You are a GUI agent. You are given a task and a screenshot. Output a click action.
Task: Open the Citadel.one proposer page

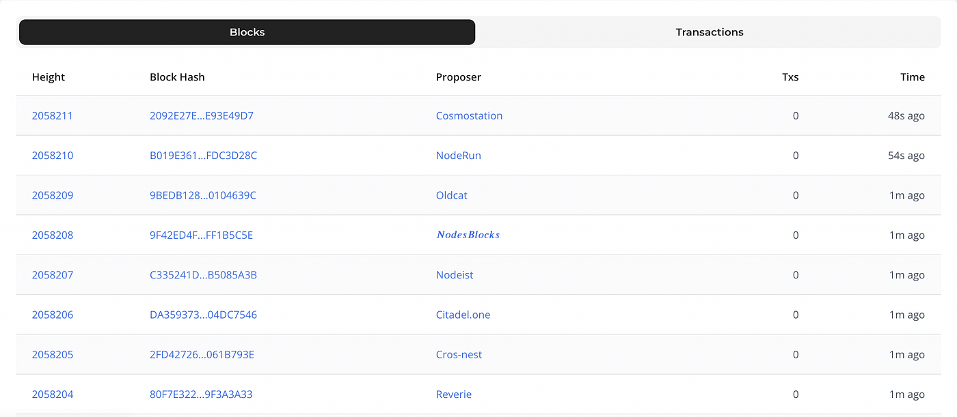tap(463, 315)
